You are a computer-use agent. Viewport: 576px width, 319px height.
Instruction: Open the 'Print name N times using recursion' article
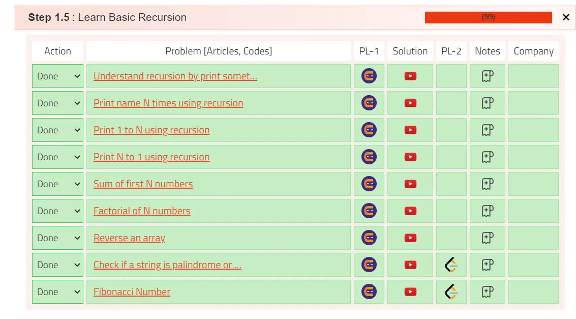click(x=168, y=103)
